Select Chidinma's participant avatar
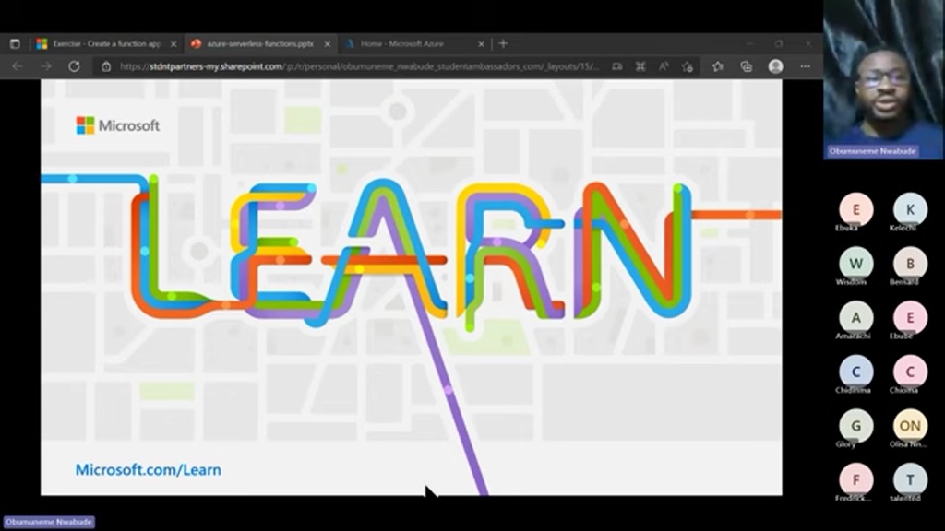This screenshot has width=945, height=531. click(855, 372)
